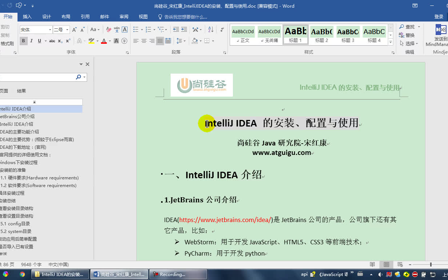Screen dimensions: 448x280
Task: Apply subscript formatting
Action: [60, 40]
